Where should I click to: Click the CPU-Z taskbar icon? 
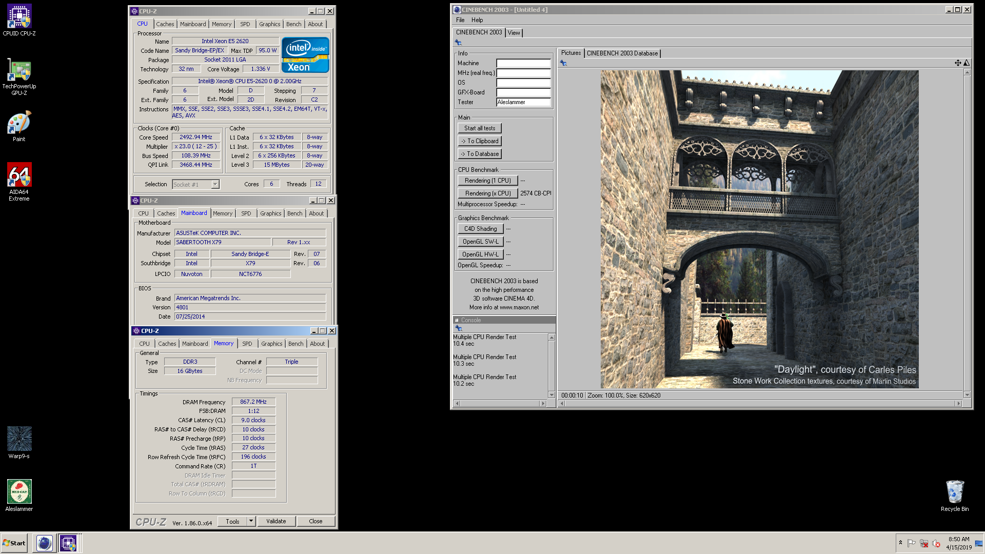point(68,543)
